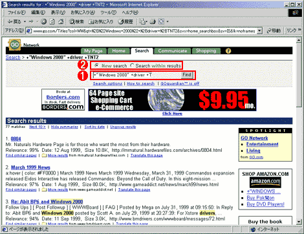Select Search within results radio button

(x=132, y=65)
